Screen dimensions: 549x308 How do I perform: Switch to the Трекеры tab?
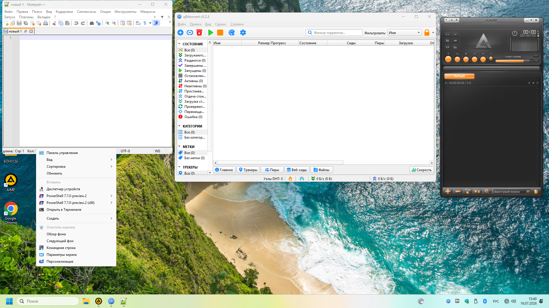click(248, 170)
